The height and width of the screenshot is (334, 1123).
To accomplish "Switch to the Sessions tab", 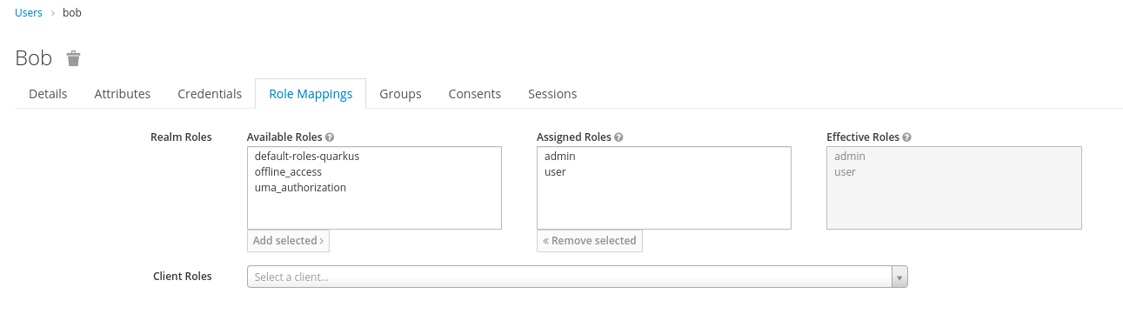I will coord(552,94).
